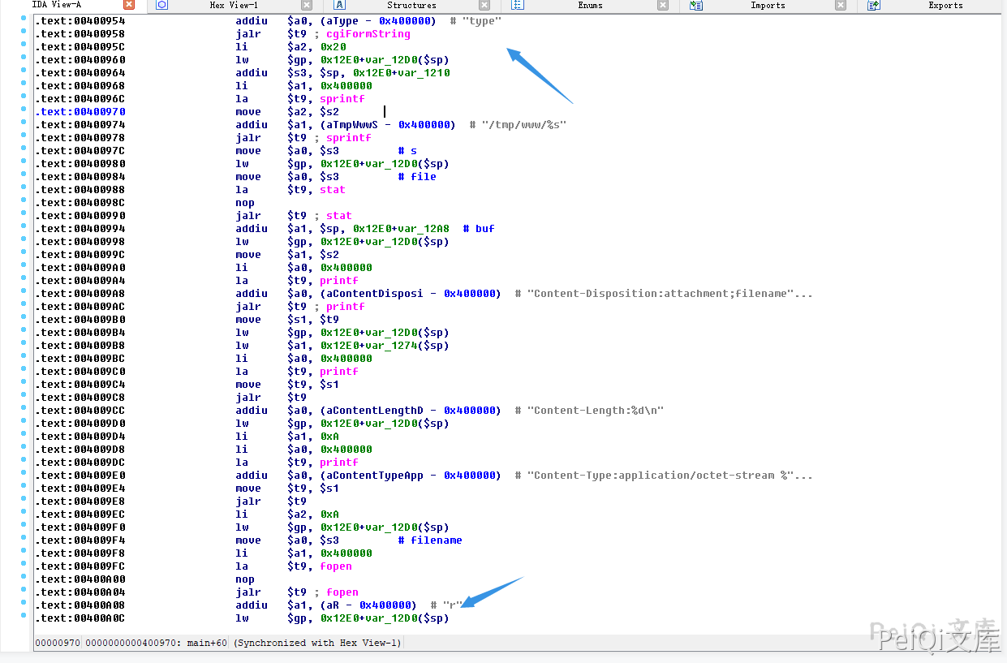This screenshot has width=1007, height=663.
Task: Click the Enums tab icon
Action: click(518, 5)
